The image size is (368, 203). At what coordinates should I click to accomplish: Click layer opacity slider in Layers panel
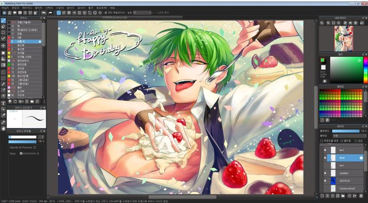(346, 131)
